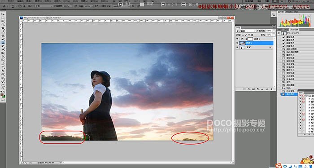Open the layer fill slider arrow

coord(274,35)
